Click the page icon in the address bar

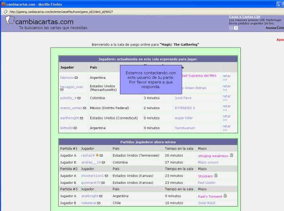(x=6, y=12)
